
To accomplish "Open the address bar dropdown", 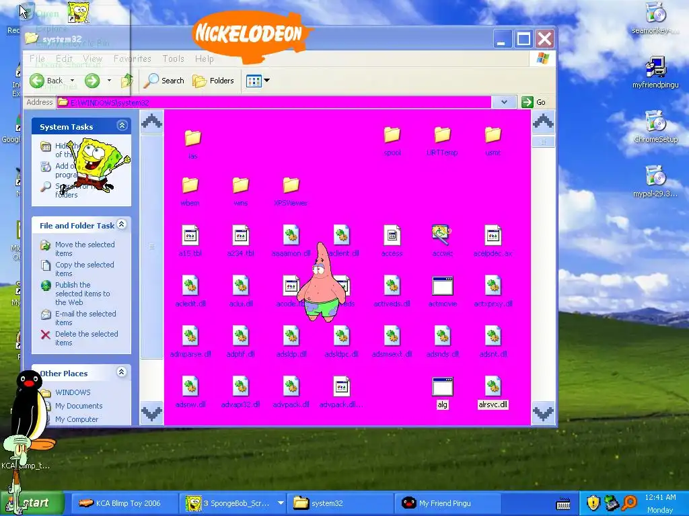I will 504,102.
